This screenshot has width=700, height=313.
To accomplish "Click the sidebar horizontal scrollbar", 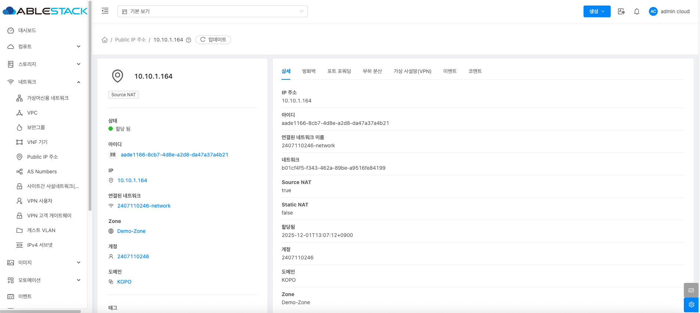I will [x=40, y=311].
